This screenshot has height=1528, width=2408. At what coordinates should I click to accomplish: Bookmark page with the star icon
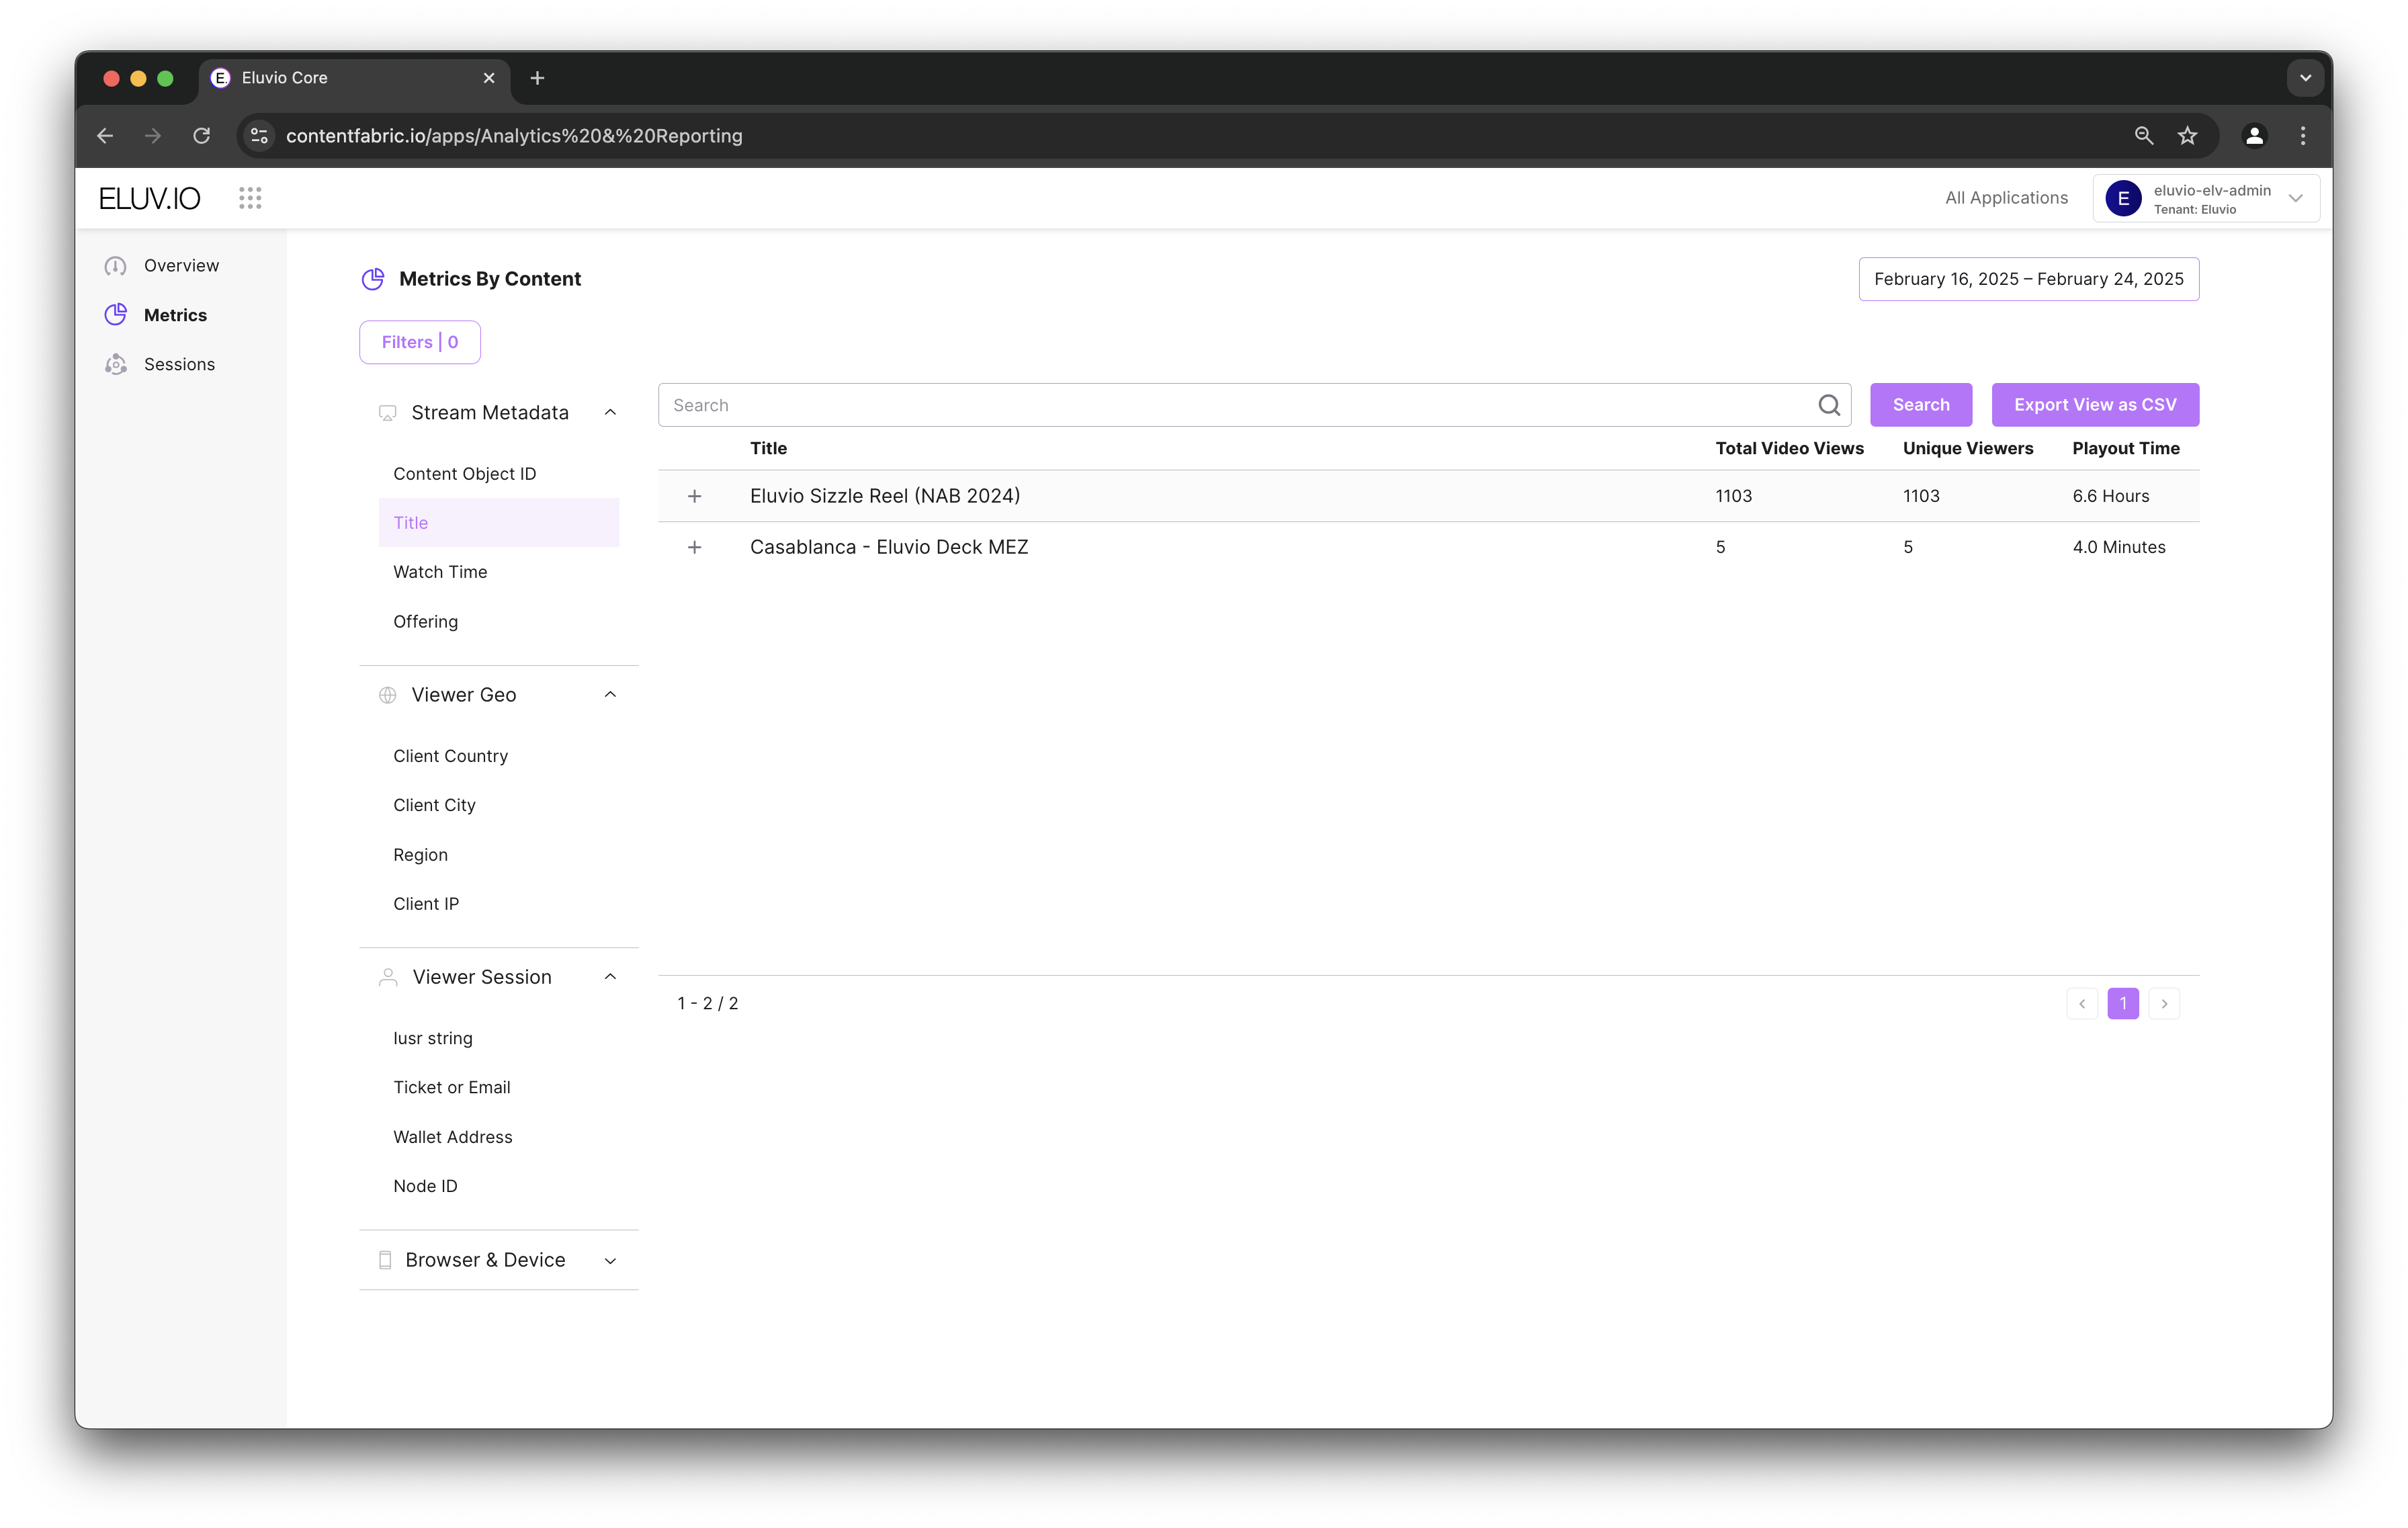(x=2187, y=136)
